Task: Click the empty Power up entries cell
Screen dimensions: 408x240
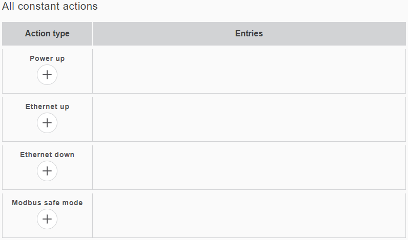Action: pos(249,71)
